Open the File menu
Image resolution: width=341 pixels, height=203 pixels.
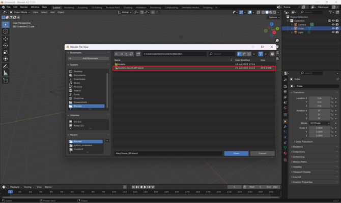click(9, 7)
